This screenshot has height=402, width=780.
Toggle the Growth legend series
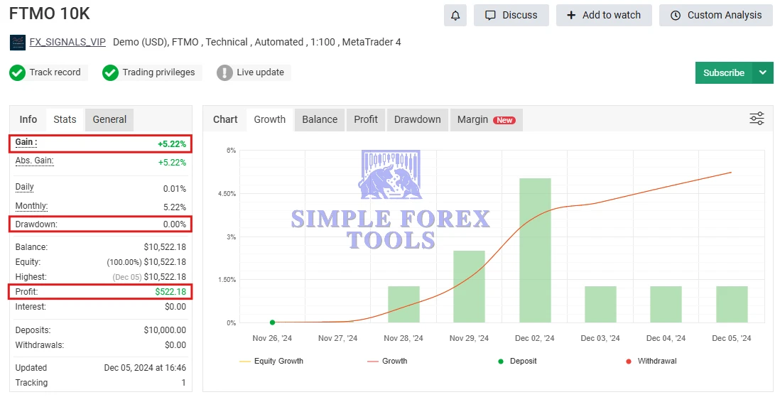387,362
